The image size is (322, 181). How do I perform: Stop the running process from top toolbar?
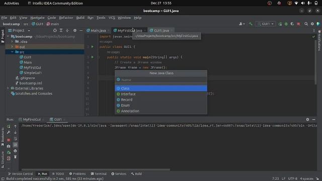click(x=298, y=24)
